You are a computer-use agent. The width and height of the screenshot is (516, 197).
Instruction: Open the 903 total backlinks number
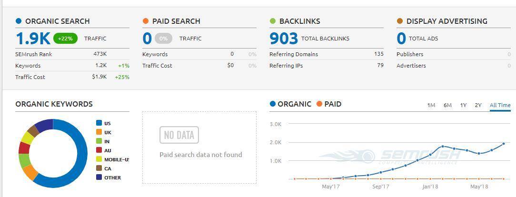tap(284, 39)
